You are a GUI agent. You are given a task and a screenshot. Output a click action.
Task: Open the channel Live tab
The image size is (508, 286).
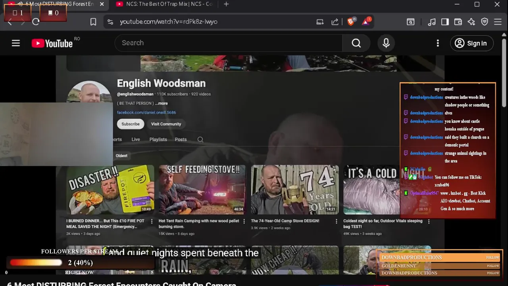pyautogui.click(x=136, y=139)
